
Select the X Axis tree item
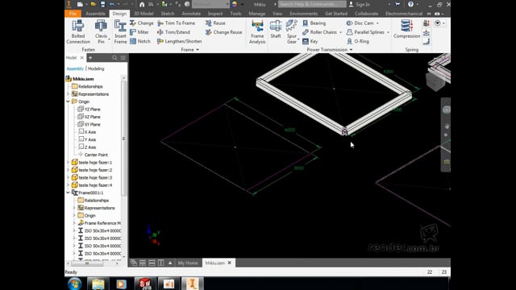coord(87,132)
